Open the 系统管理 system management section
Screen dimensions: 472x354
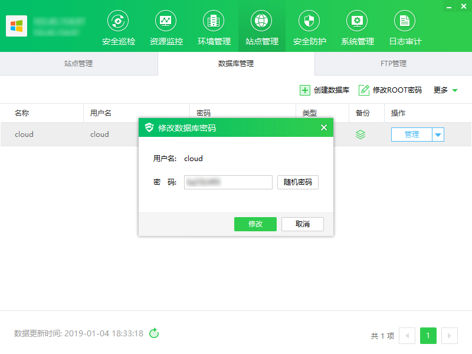click(x=358, y=28)
